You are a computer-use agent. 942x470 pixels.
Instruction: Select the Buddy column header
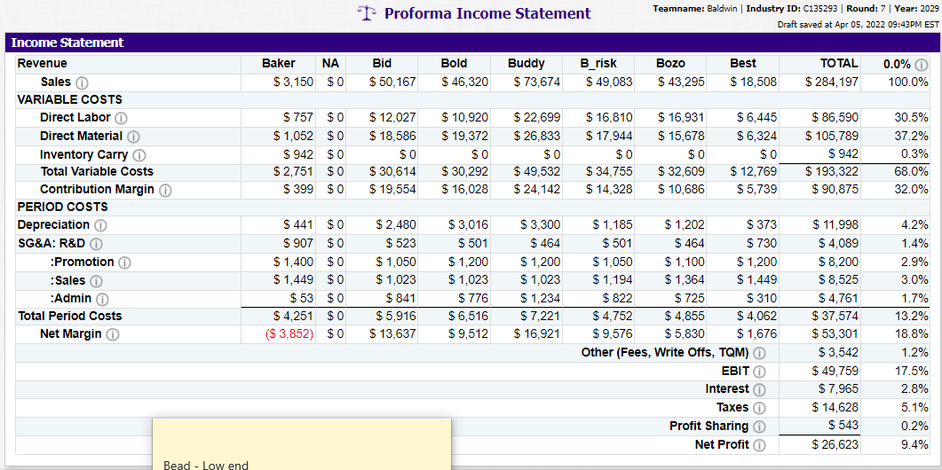(x=526, y=64)
